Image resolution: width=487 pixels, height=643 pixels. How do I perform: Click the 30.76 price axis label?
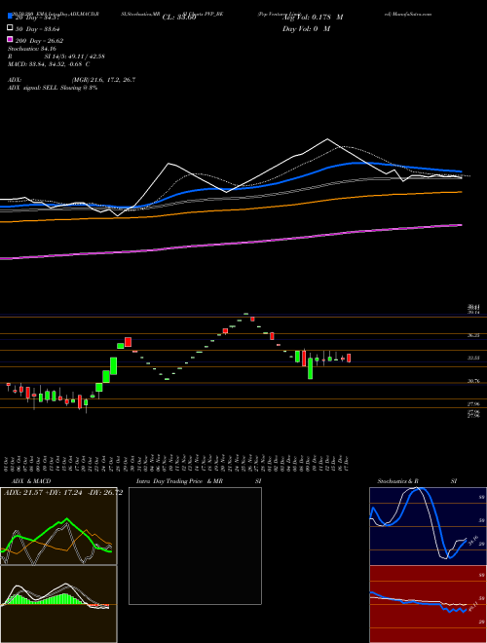pyautogui.click(x=474, y=381)
